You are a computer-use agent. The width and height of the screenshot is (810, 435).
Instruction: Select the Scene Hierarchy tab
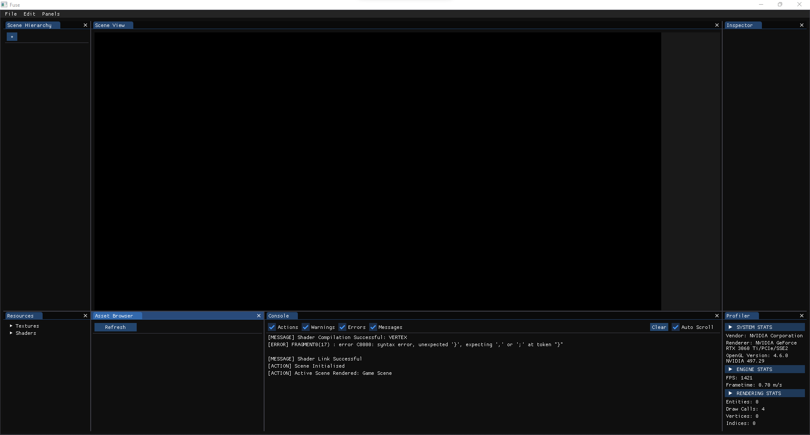pos(33,25)
